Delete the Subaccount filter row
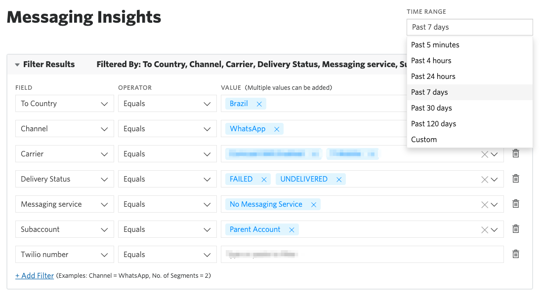This screenshot has width=541, height=298. (515, 229)
